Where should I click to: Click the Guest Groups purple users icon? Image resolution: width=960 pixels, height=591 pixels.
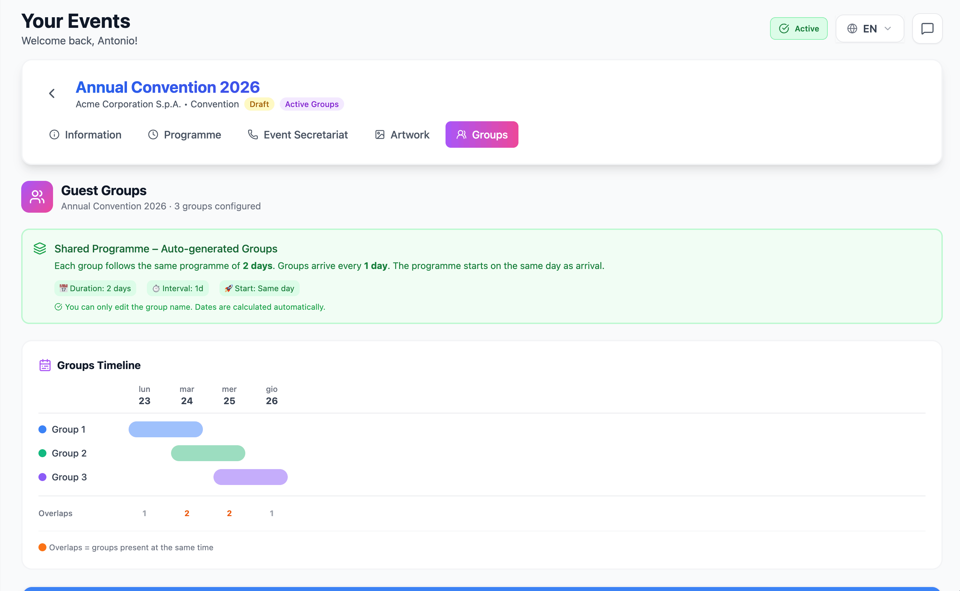click(37, 196)
